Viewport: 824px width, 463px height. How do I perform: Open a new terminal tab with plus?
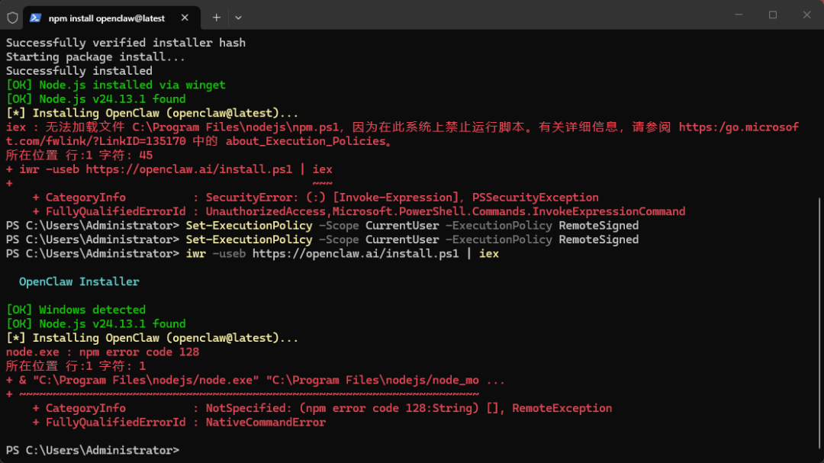pyautogui.click(x=217, y=17)
